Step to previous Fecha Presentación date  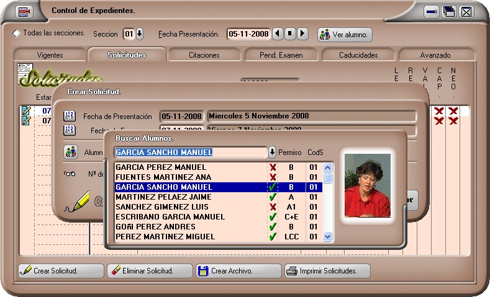click(277, 34)
